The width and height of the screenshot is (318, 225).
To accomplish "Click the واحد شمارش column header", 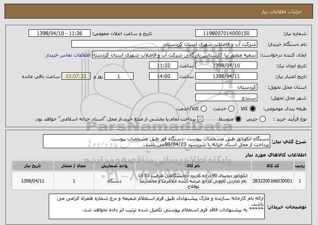I will (114, 166).
